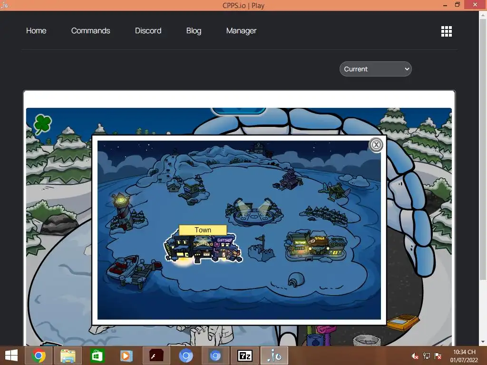This screenshot has width=487, height=365.
Task: Open the Action Center flag icon
Action: [438, 356]
